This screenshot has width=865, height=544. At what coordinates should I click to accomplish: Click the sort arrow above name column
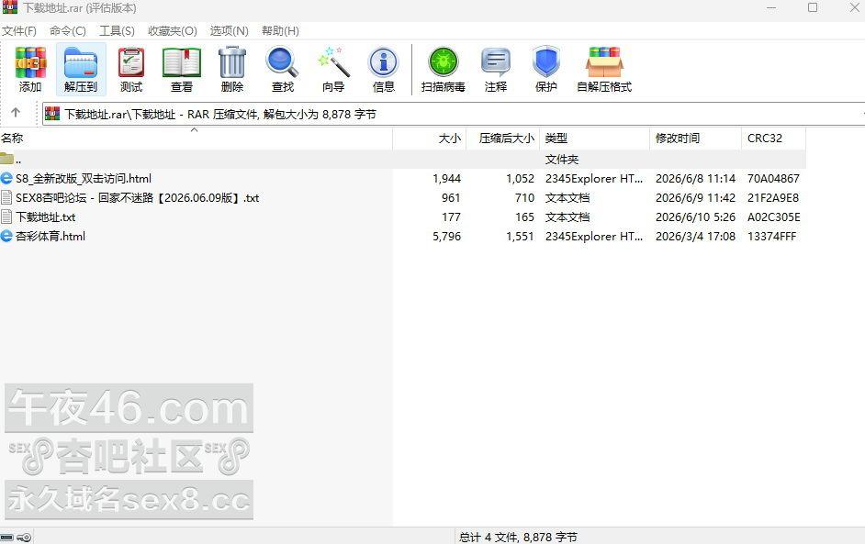(194, 130)
